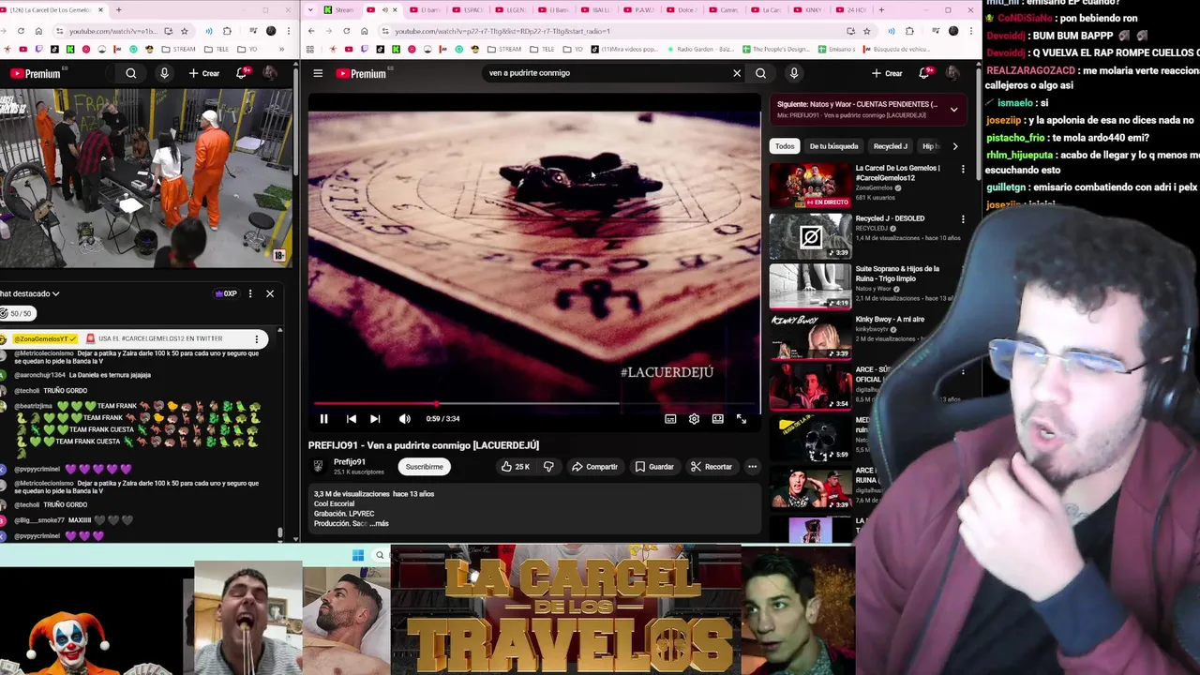Open new tab in right browser window

tap(881, 10)
